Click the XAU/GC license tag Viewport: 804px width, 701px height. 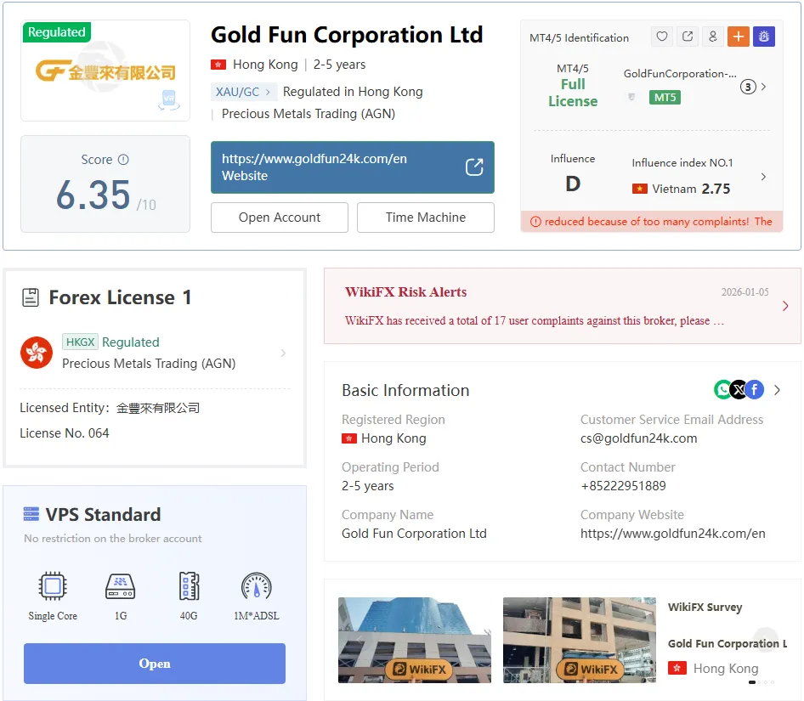pos(243,92)
